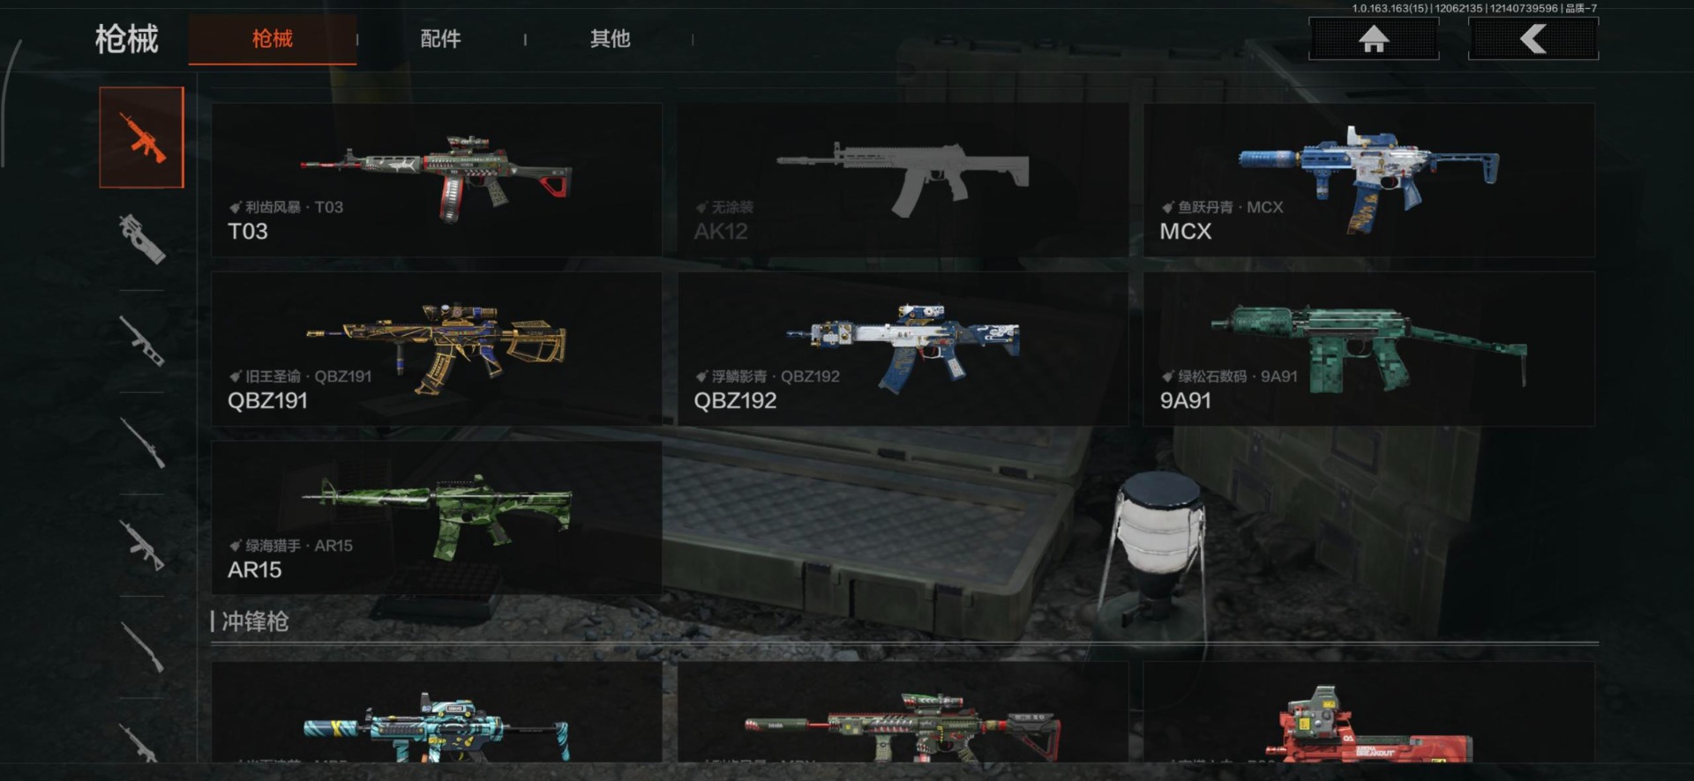Switch to the 配件 tab
The image size is (1694, 781).
[x=440, y=39]
